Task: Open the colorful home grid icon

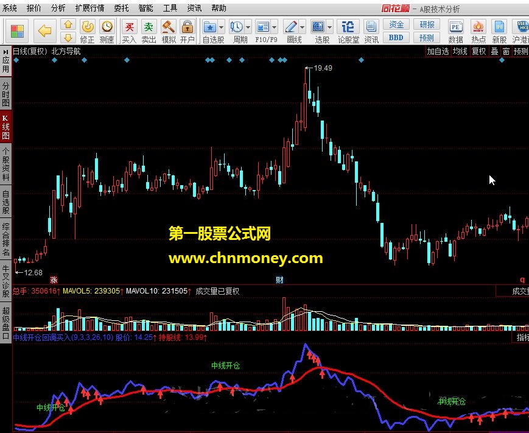Action: (x=17, y=32)
